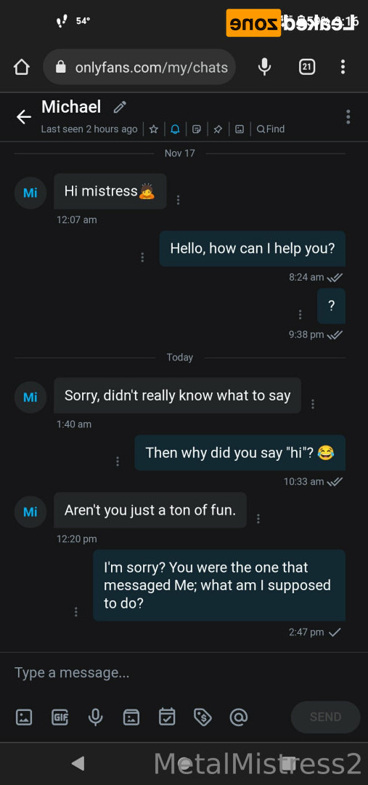Open the chat header three-dot menu
Viewport: 368px width, 785px height.
click(348, 116)
